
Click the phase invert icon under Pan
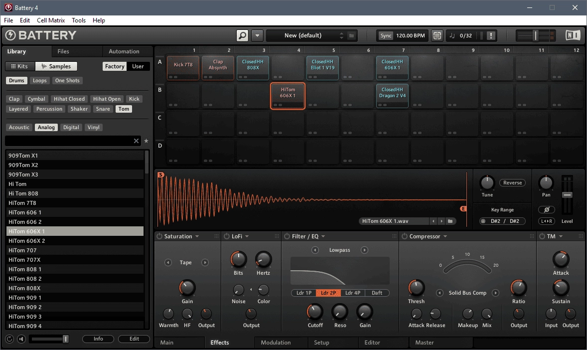click(x=546, y=210)
